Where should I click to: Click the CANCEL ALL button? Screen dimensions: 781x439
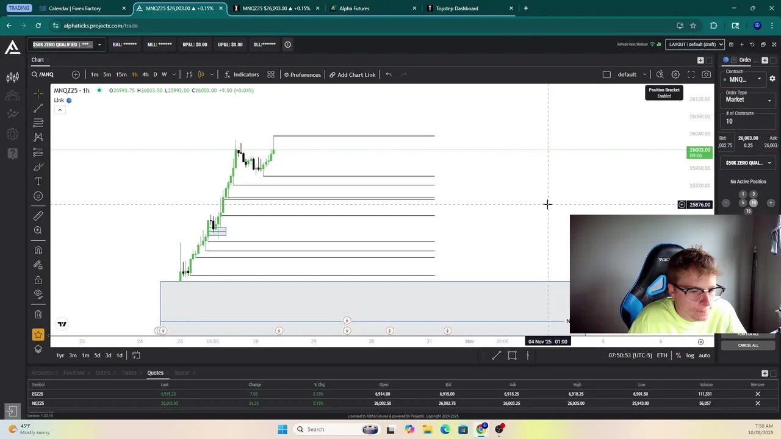coord(748,345)
